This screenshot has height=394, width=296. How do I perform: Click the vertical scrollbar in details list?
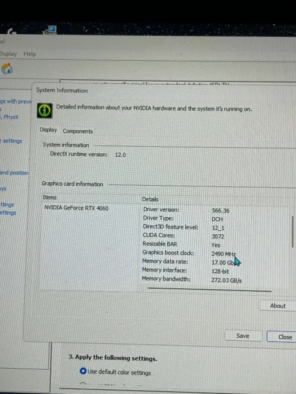point(292,232)
